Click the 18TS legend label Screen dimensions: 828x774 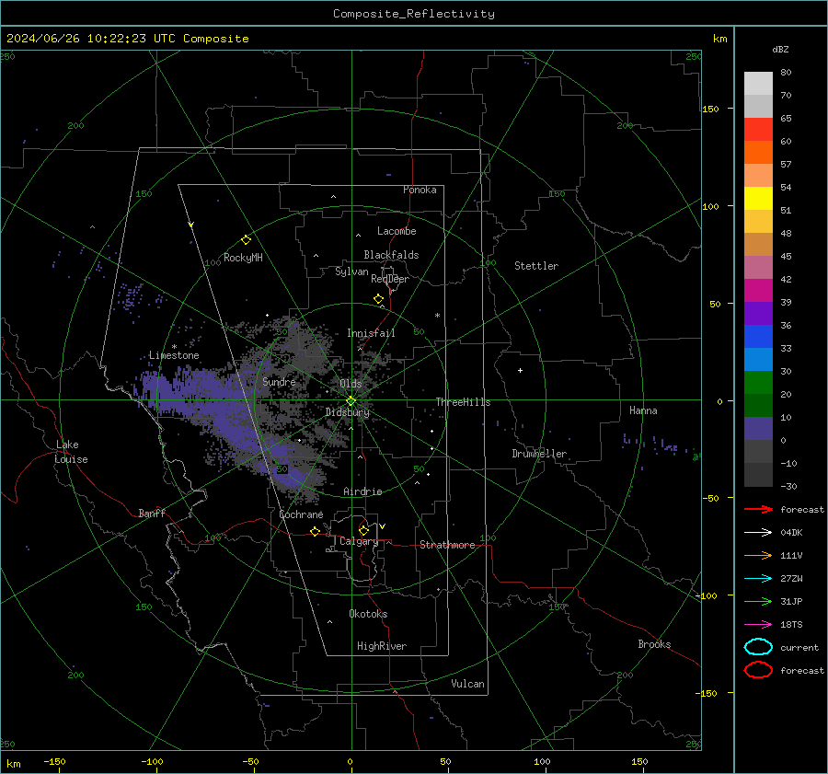pyautogui.click(x=791, y=625)
